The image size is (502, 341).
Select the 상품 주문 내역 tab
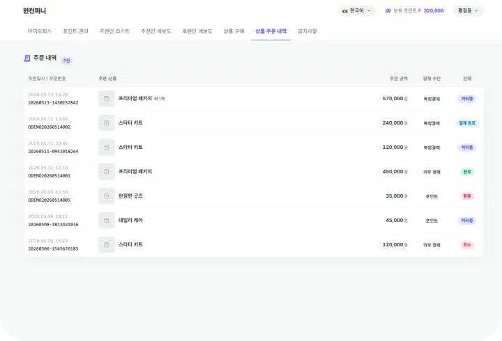coord(271,31)
